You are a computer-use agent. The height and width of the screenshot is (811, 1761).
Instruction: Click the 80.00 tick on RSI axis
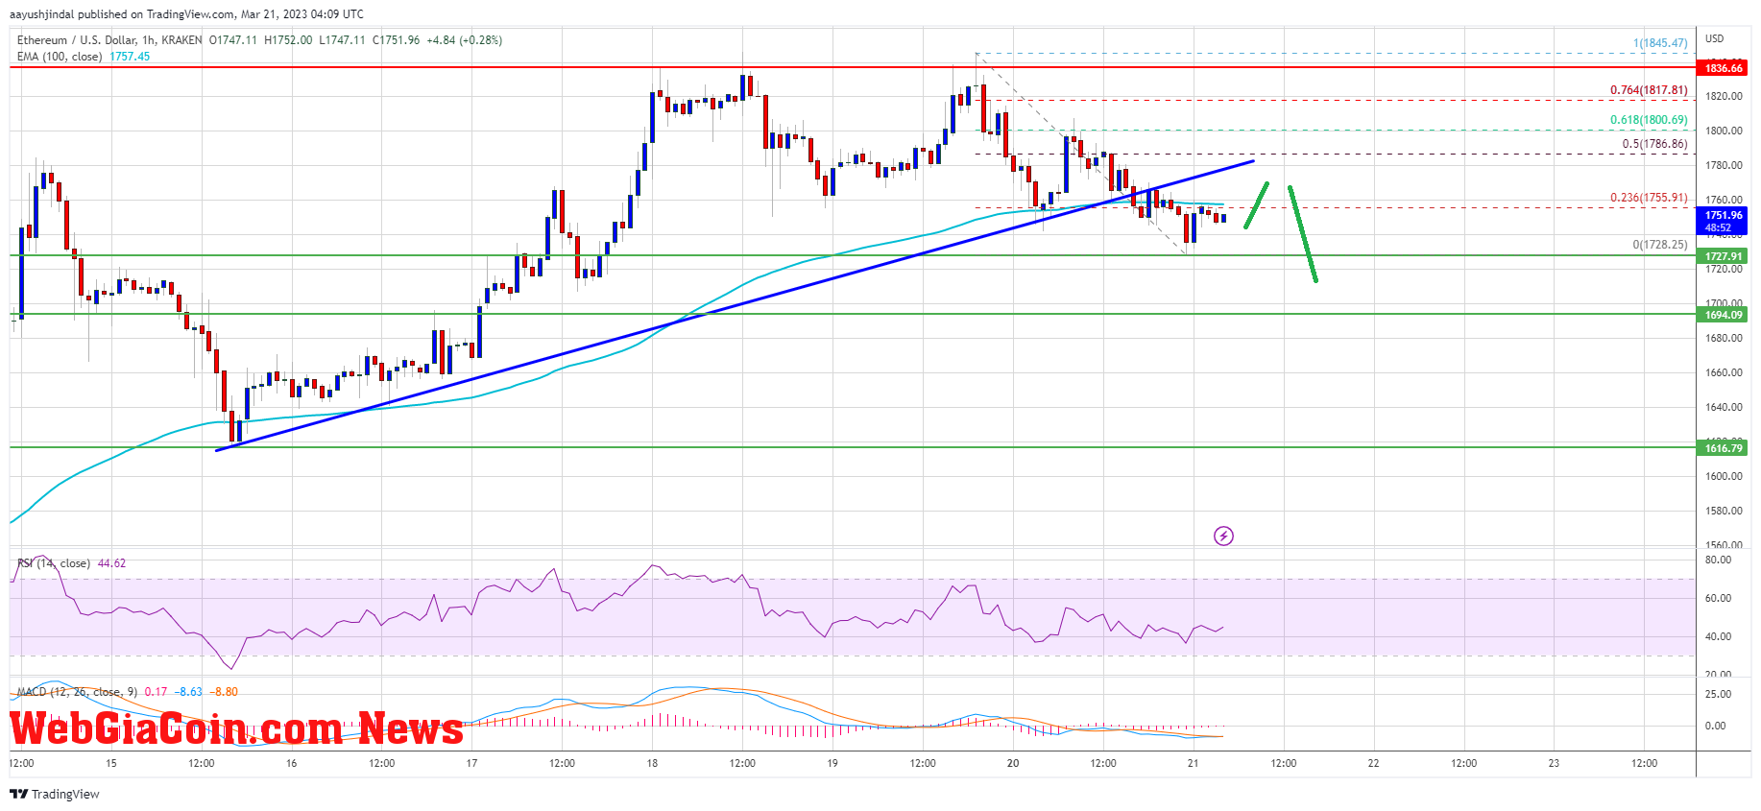1719,560
